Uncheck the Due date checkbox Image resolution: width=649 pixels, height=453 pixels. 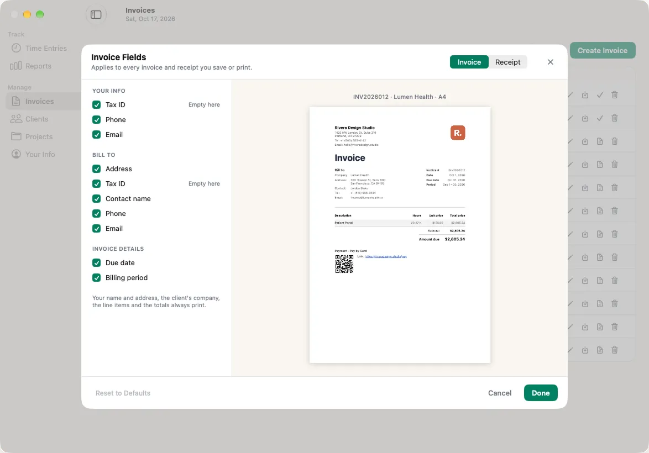tap(96, 263)
